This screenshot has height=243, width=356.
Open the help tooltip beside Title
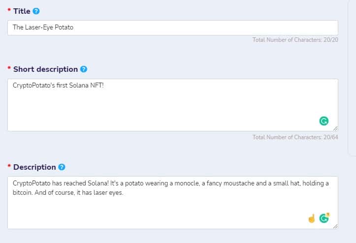(x=36, y=11)
